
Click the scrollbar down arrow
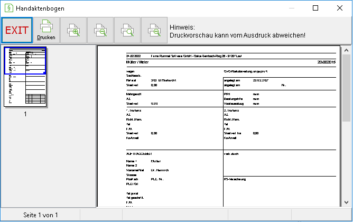point(346,202)
